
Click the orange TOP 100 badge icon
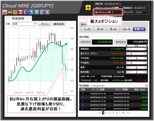(x=15, y=12)
